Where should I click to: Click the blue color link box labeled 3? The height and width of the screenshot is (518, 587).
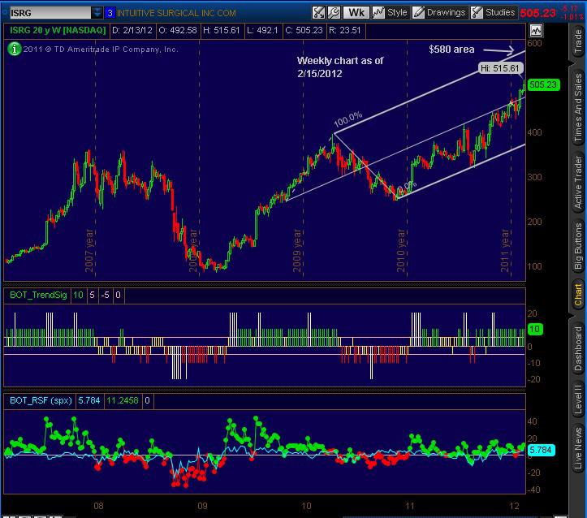coord(110,13)
